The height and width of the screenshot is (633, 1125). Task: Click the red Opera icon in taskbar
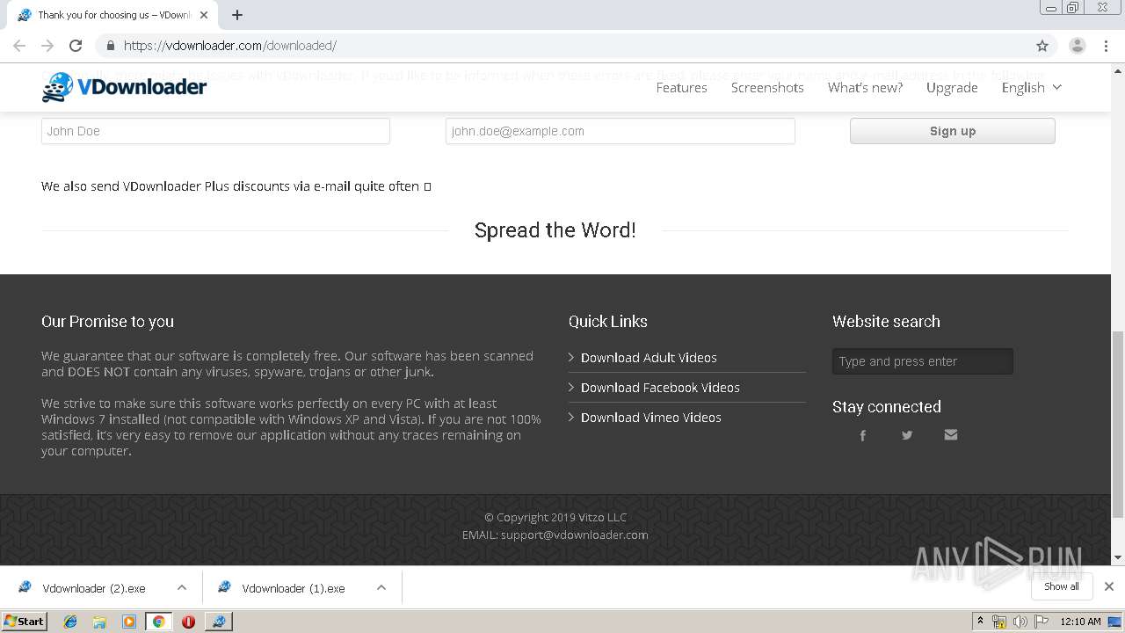188,622
